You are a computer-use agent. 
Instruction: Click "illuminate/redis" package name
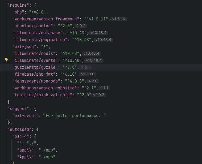pyautogui.click(x=34, y=54)
